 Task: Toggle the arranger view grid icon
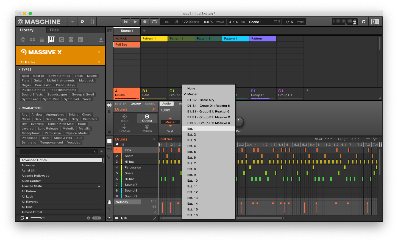[109, 31]
